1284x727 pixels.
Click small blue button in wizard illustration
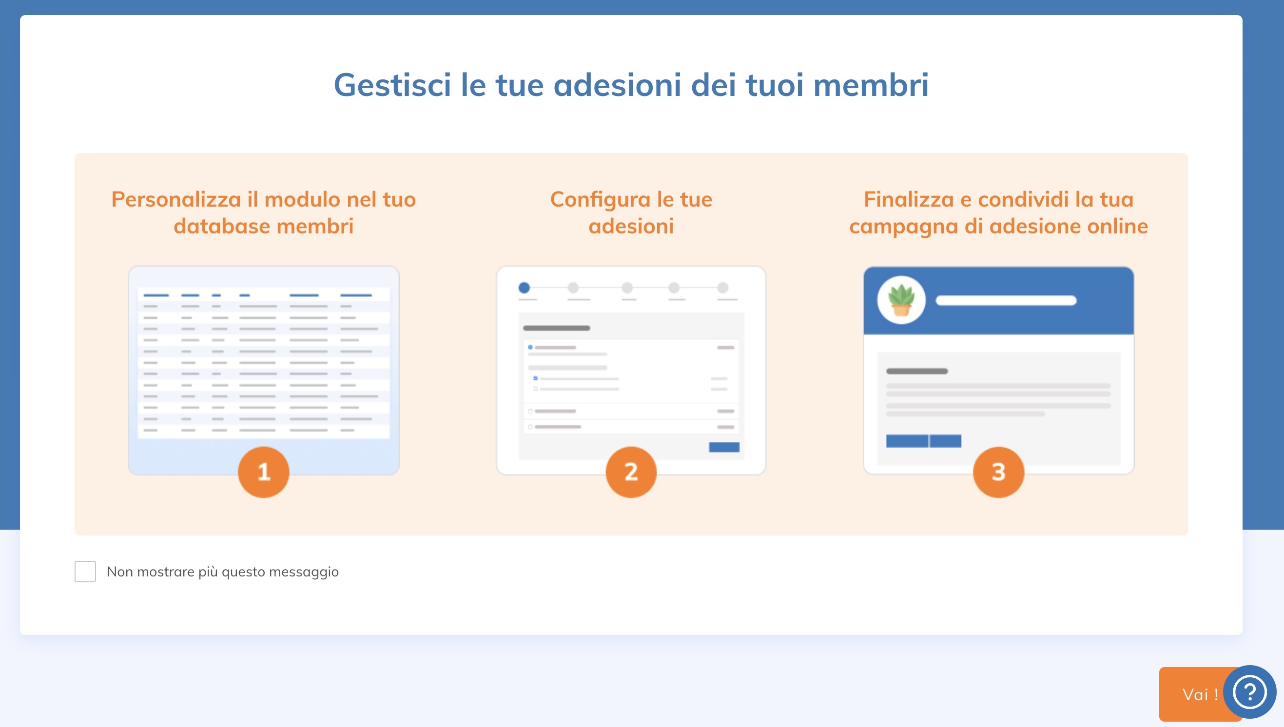724,447
